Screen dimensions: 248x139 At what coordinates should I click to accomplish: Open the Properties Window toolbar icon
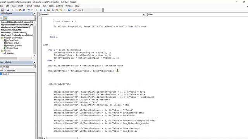click(x=57, y=10)
